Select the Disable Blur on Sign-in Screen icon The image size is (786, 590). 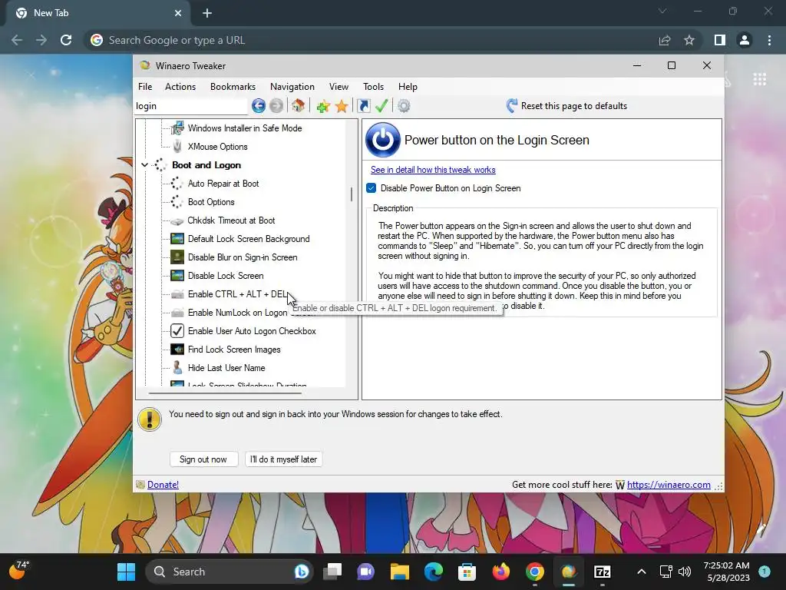[x=177, y=257]
